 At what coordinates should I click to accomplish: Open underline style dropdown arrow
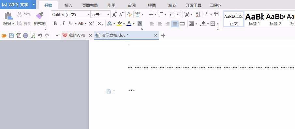point(76,24)
